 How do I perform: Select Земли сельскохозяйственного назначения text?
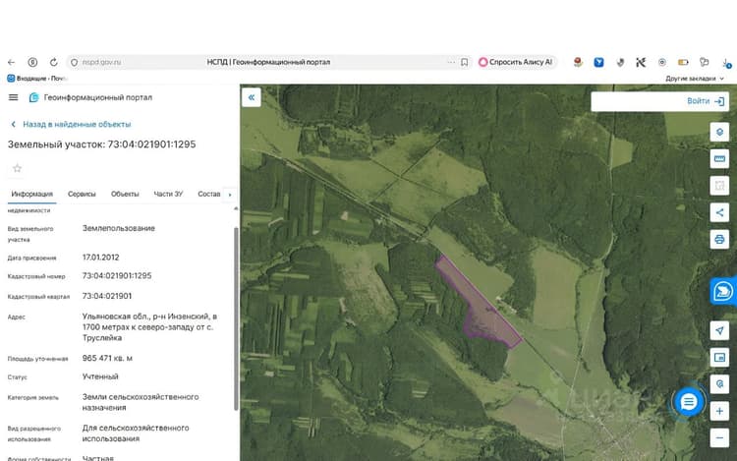141,402
